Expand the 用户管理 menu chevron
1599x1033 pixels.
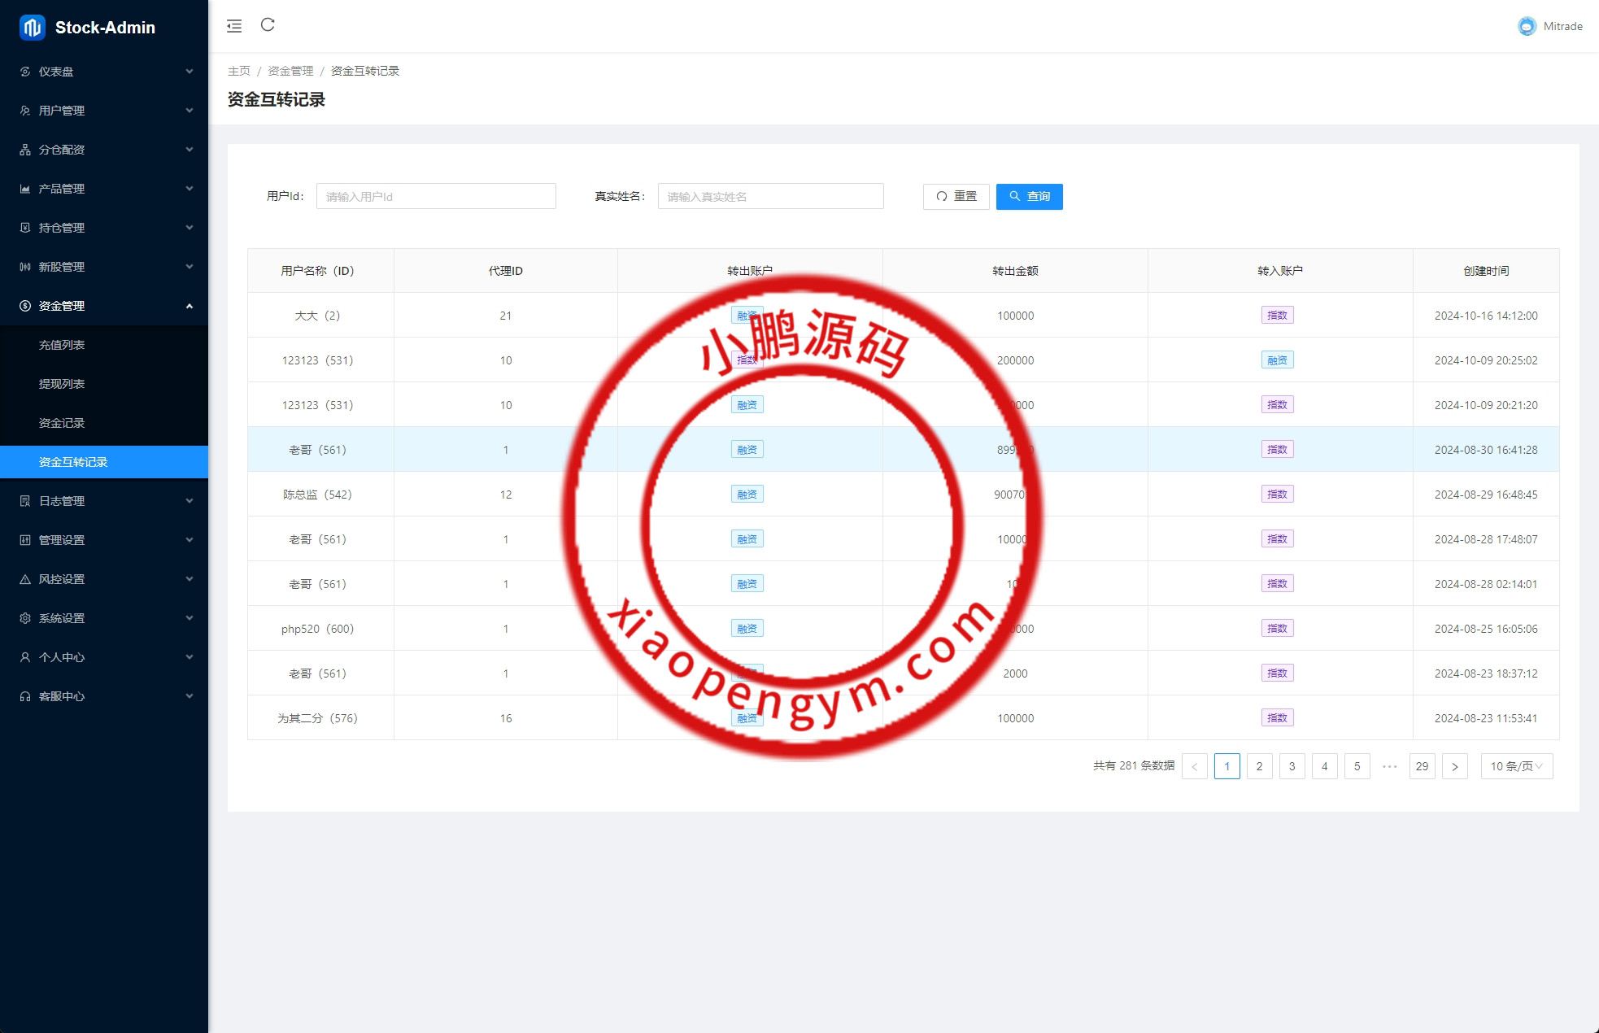tap(190, 111)
